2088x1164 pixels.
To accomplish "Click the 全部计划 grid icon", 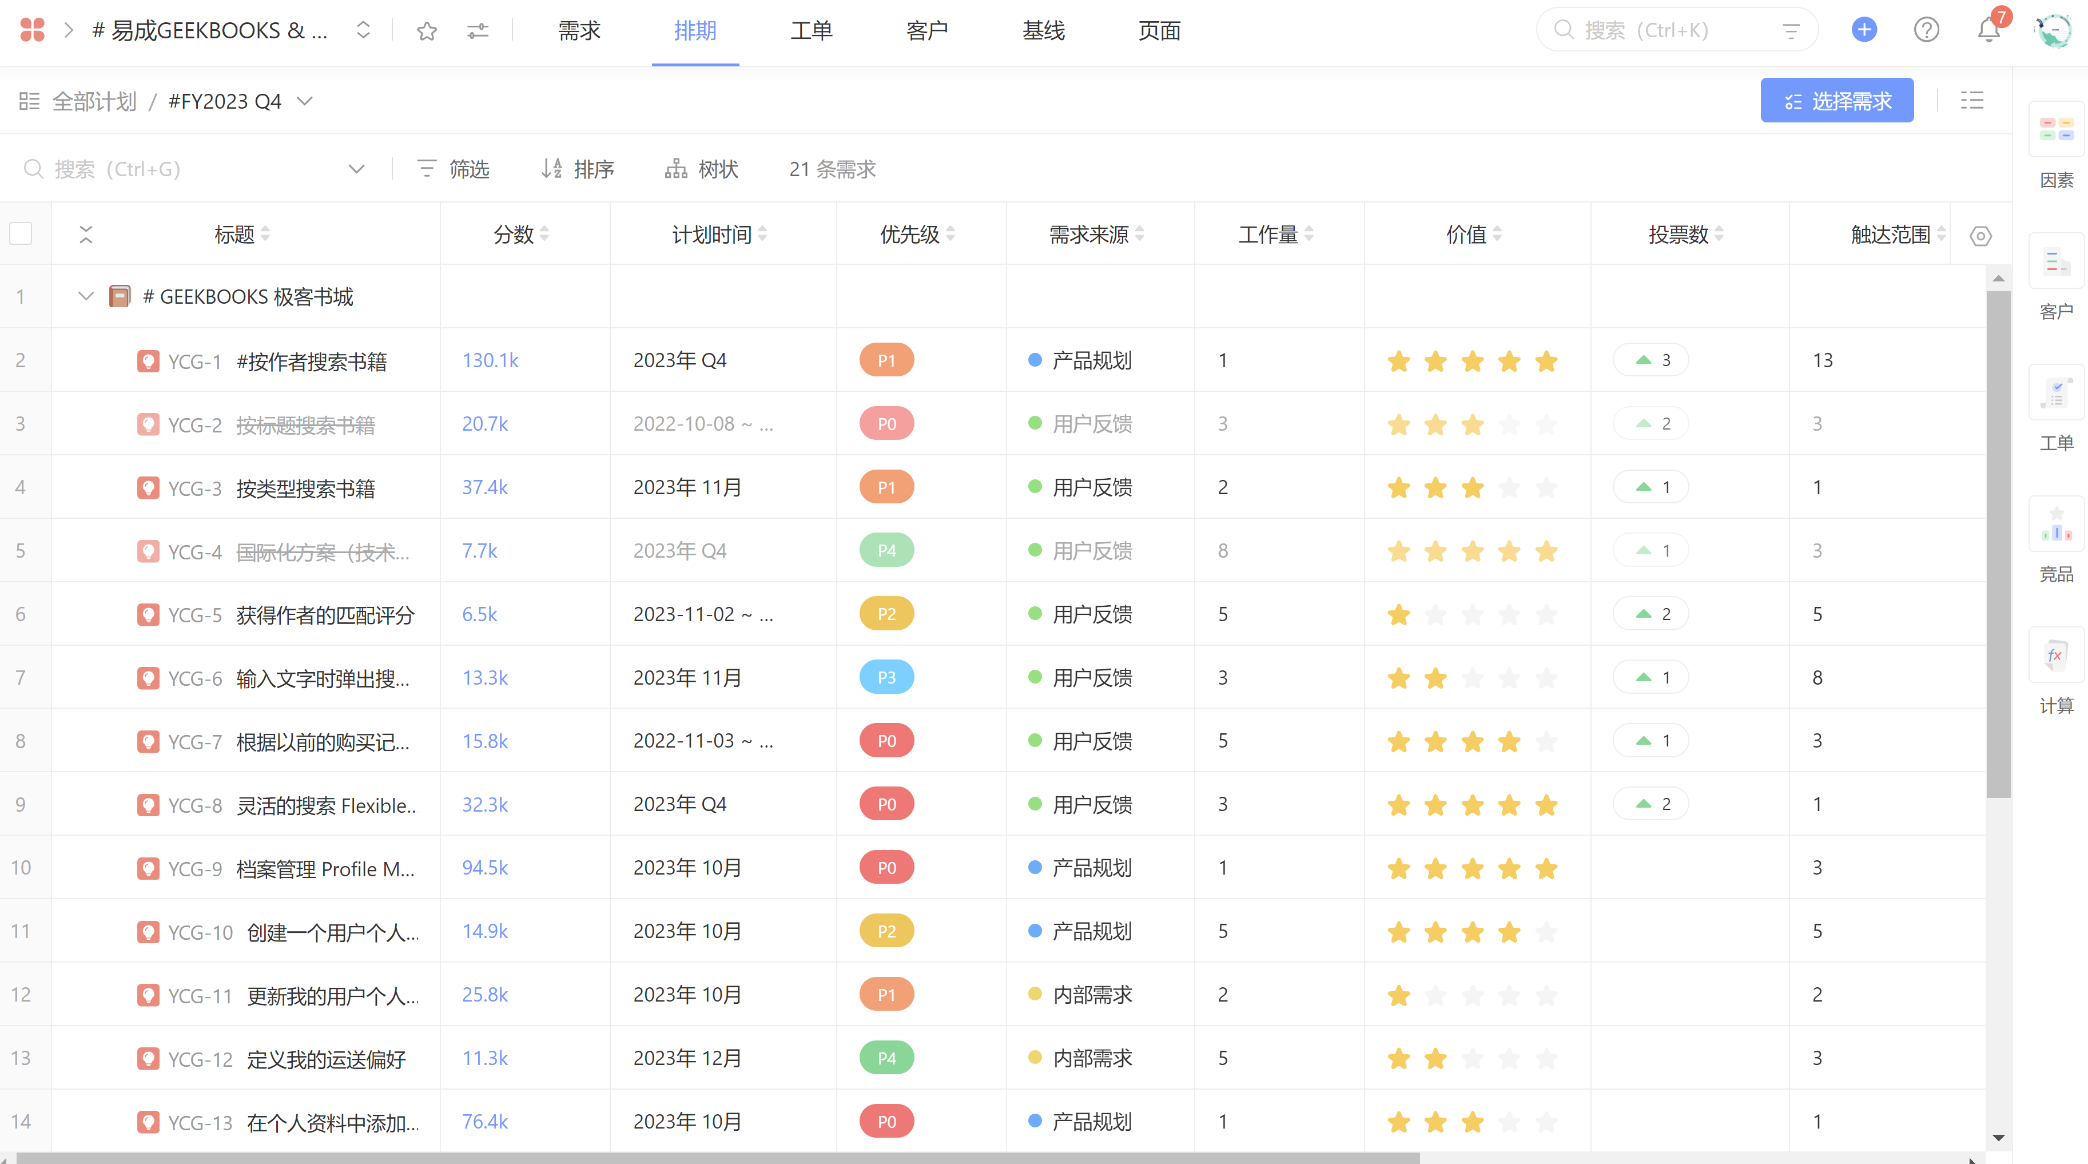I will 29,101.
